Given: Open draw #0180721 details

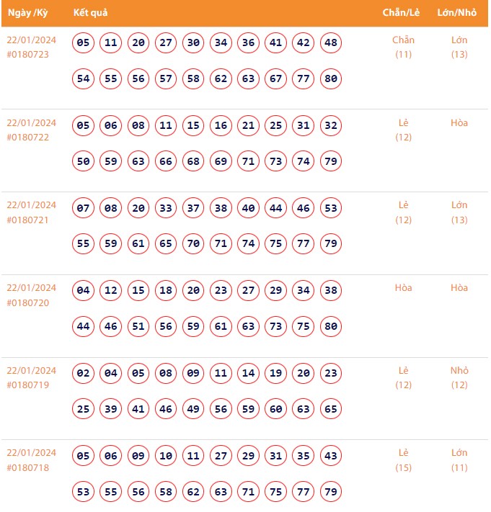Looking at the screenshot, I should pos(28,220).
